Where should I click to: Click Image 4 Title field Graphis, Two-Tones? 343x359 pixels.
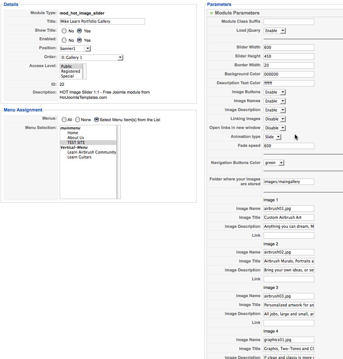289,349
